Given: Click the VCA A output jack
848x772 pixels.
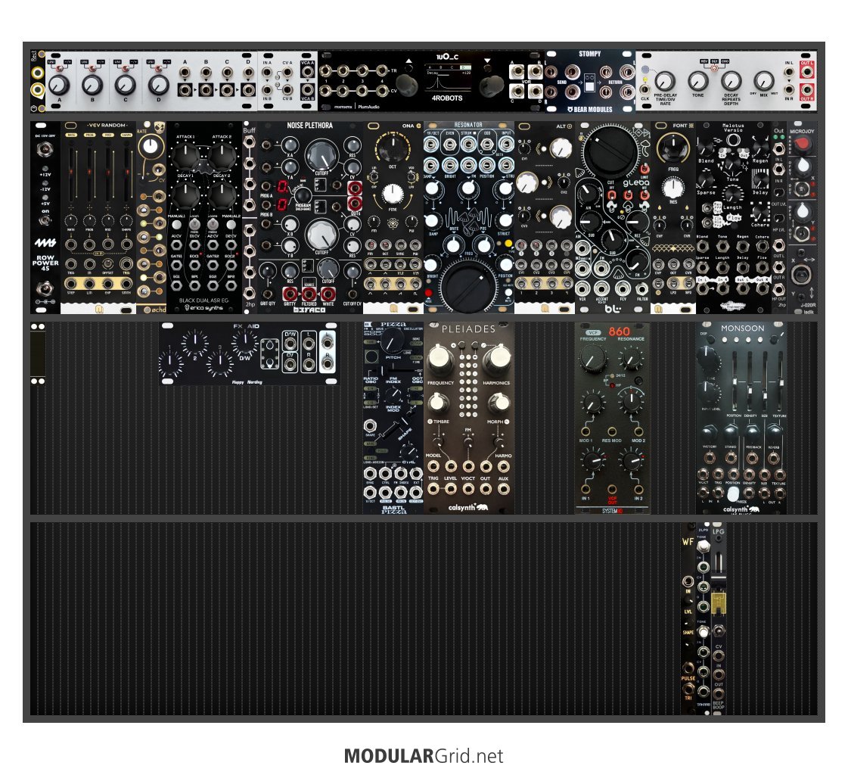Looking at the screenshot, I should pyautogui.click(x=307, y=72).
